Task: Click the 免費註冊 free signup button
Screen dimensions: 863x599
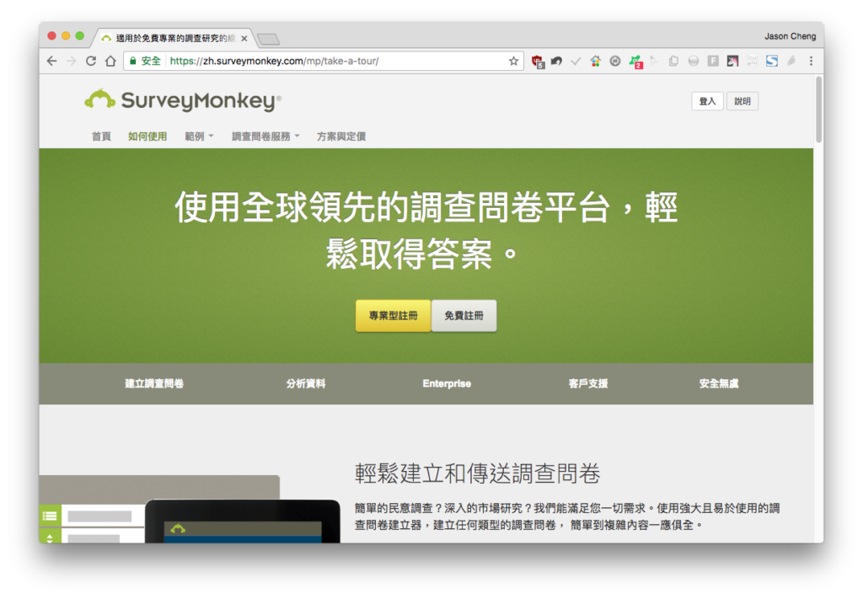Action: pos(464,316)
